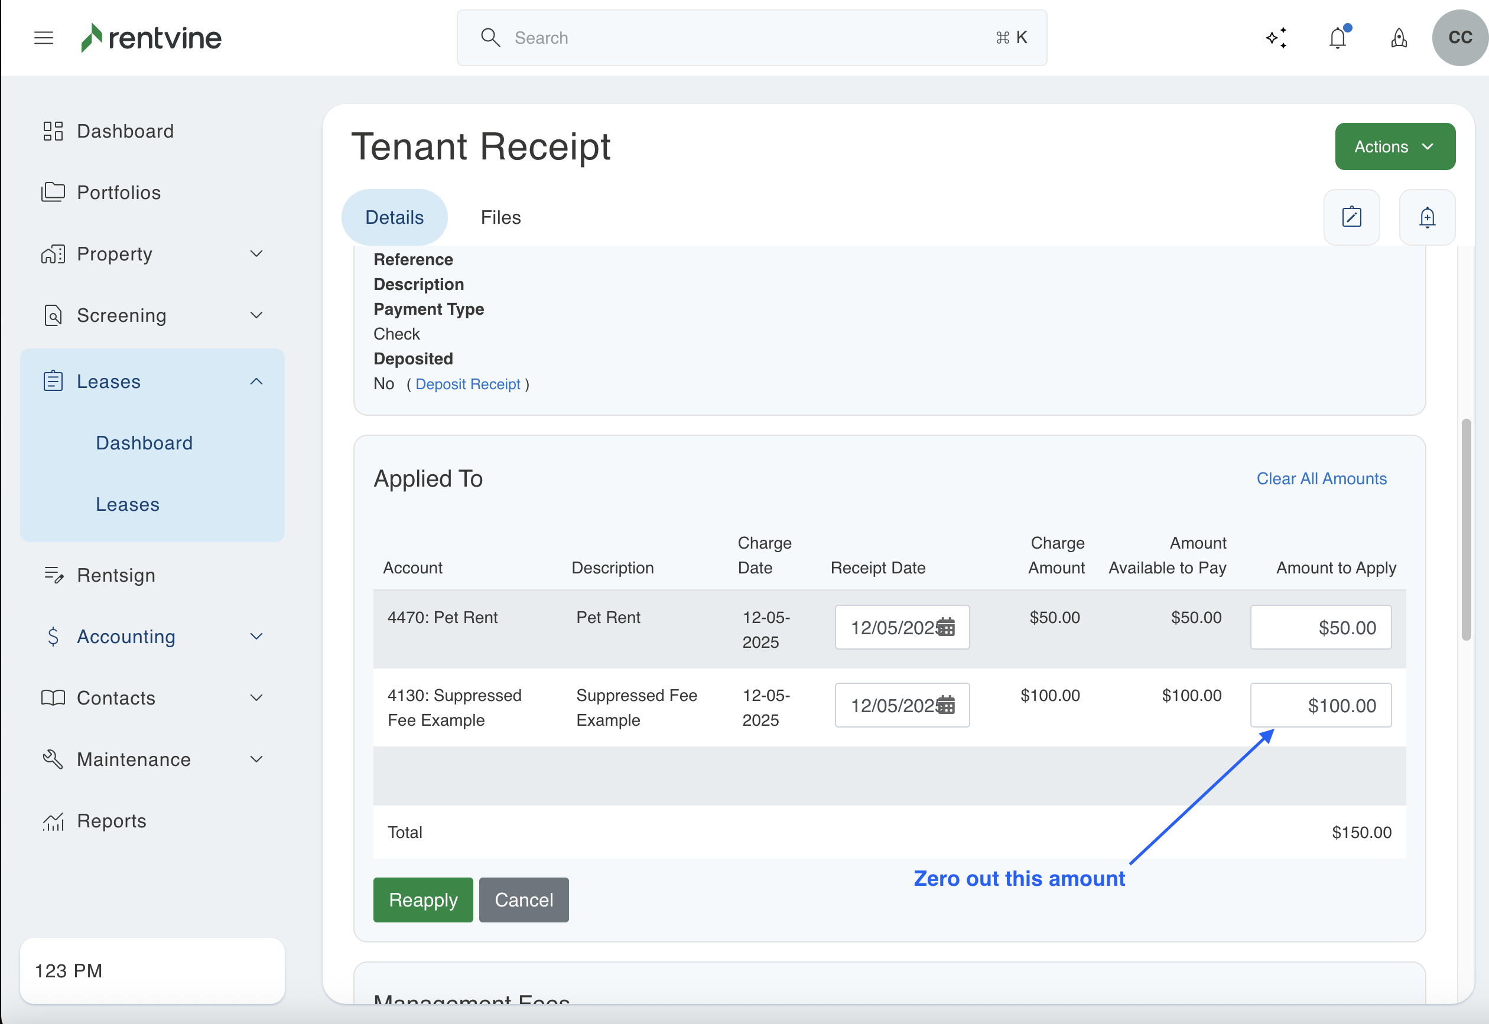This screenshot has width=1489, height=1024.
Task: Click the Reapply button
Action: [x=423, y=899]
